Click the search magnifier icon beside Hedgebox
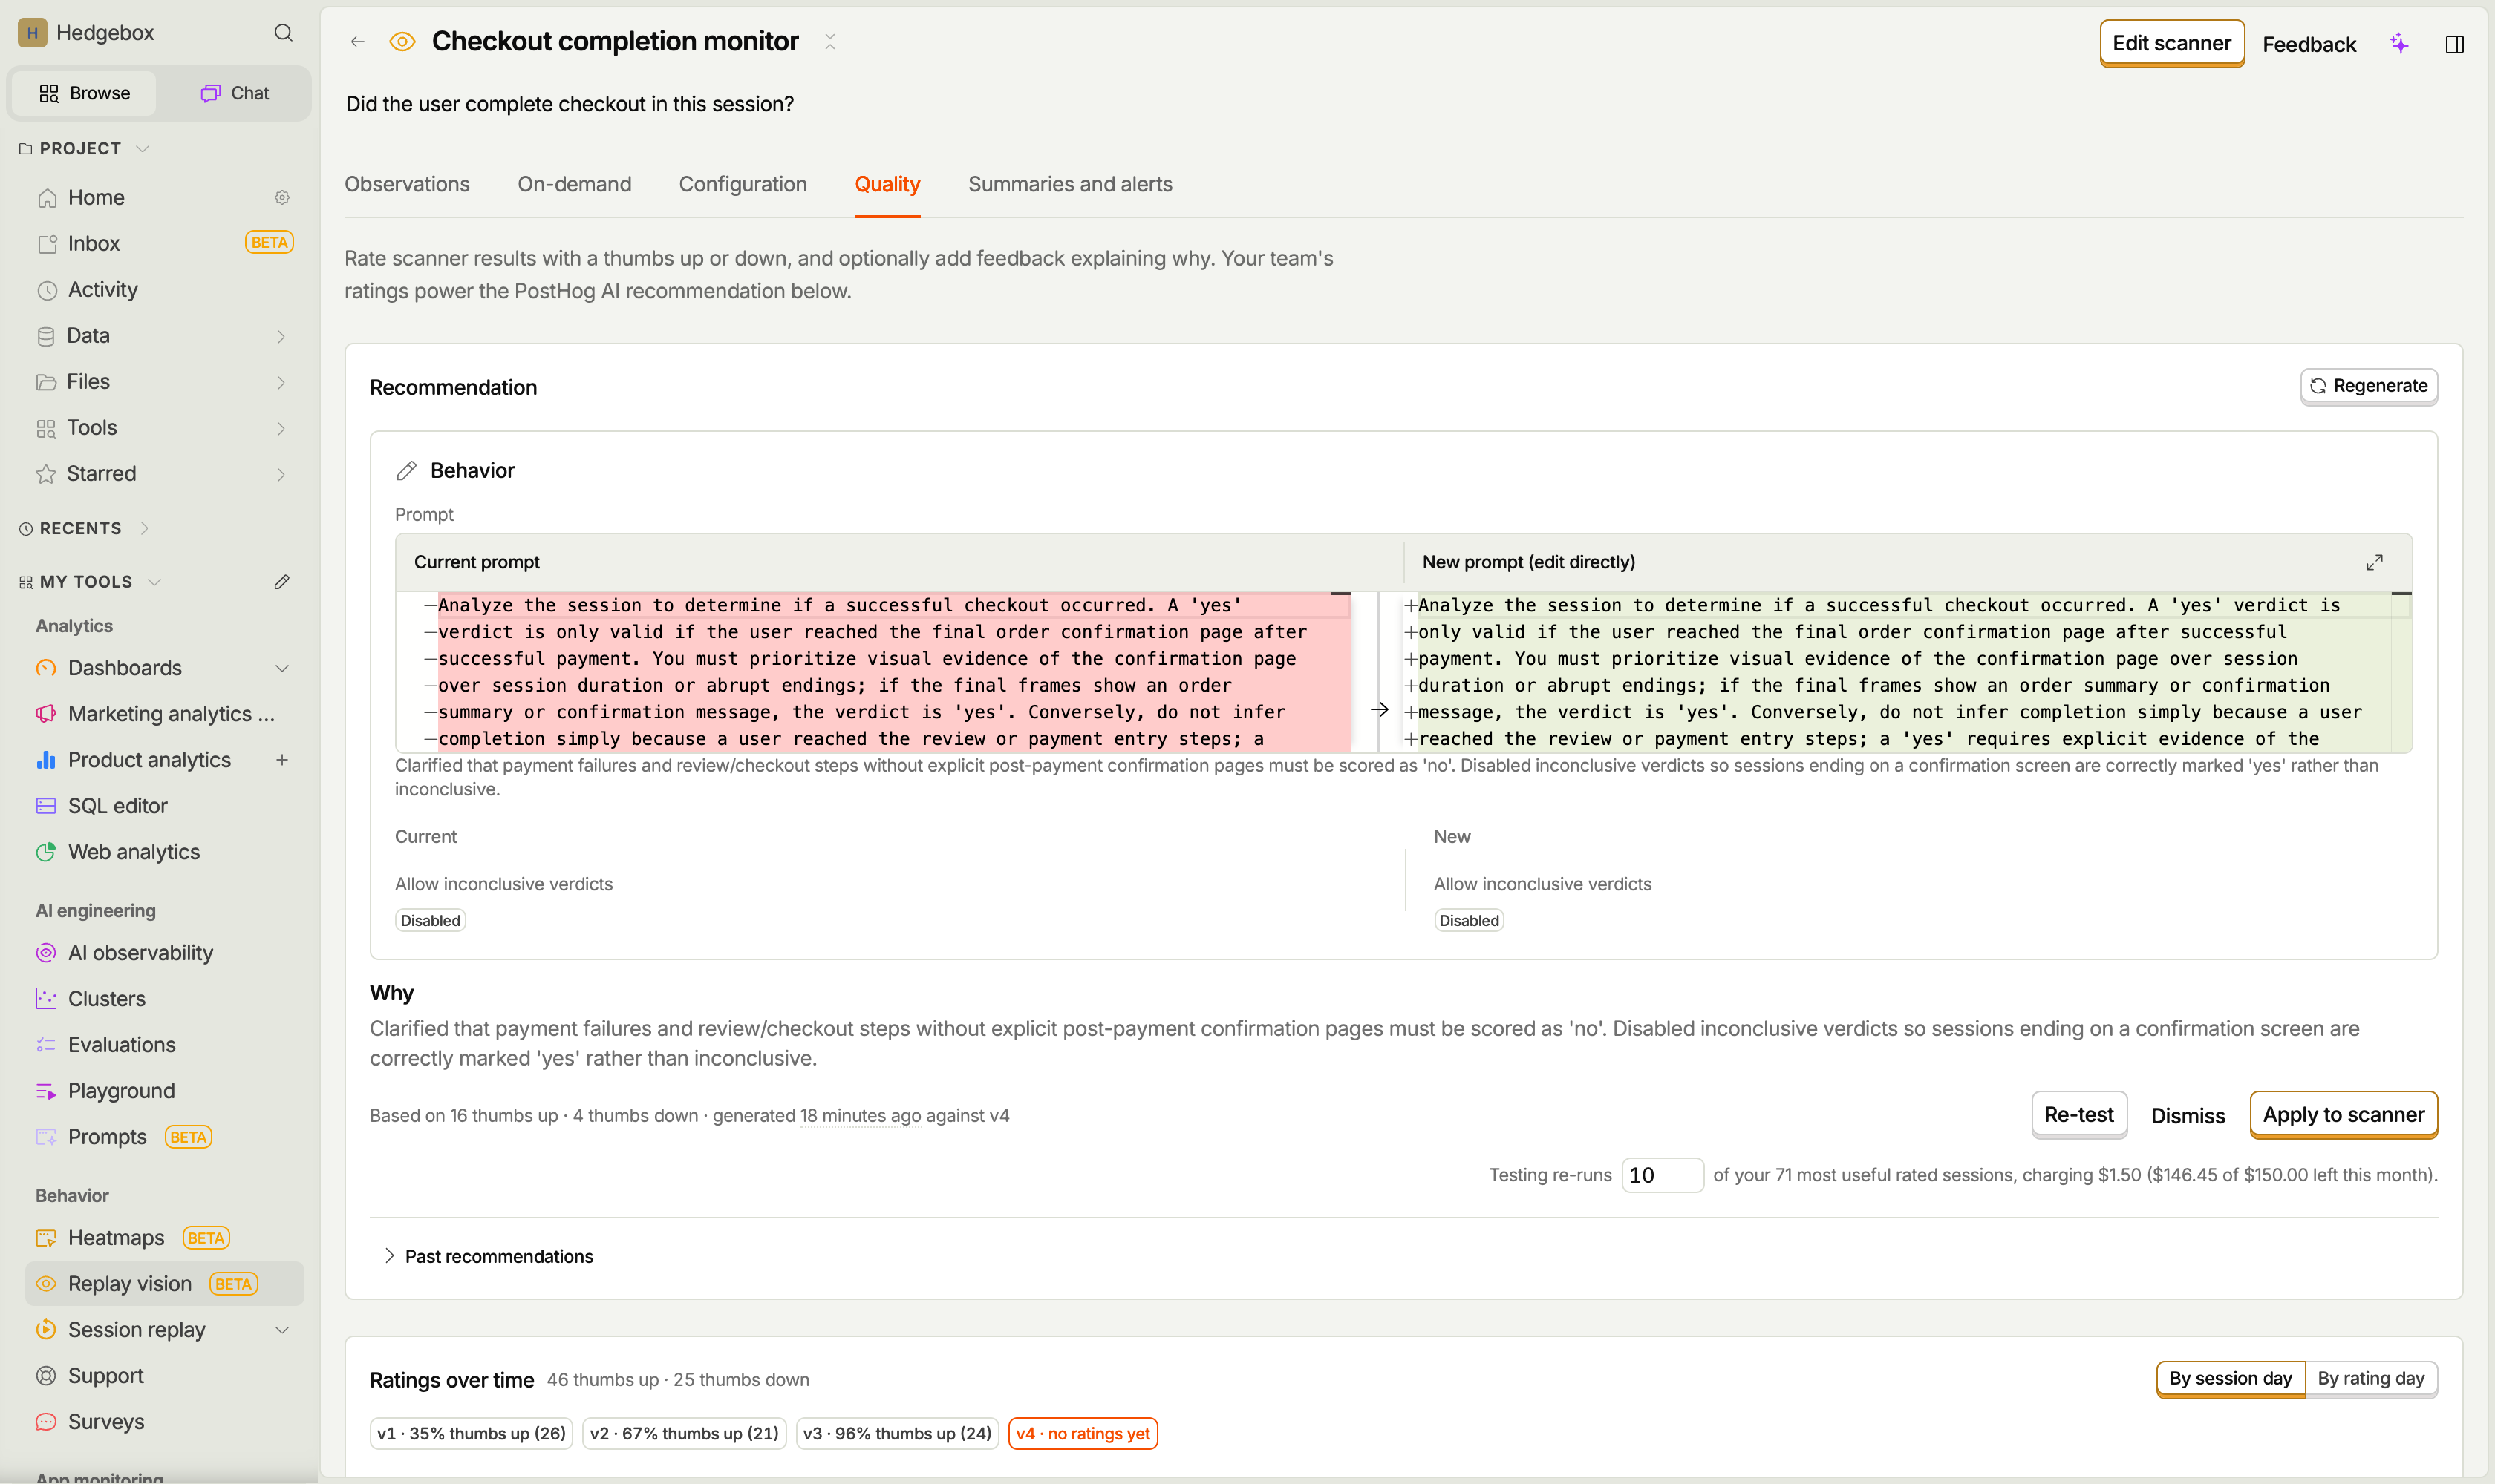The height and width of the screenshot is (1484, 2495). 283,33
